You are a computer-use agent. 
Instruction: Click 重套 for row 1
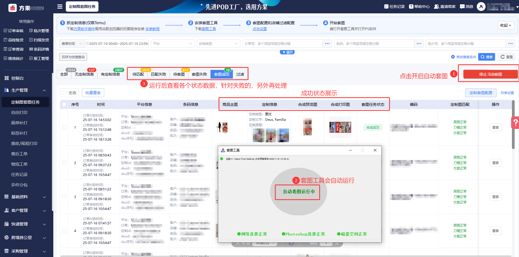click(496, 127)
